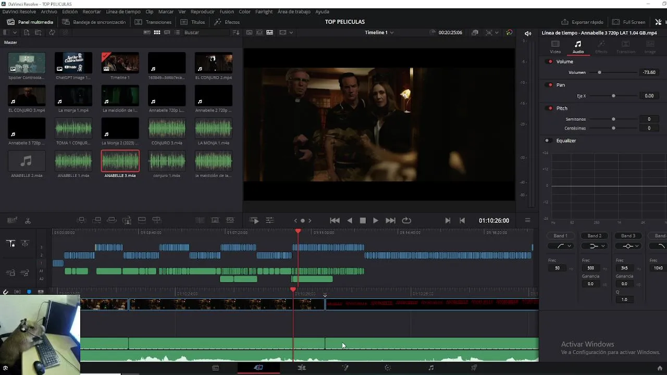Toggle loop playback button

coord(406,221)
